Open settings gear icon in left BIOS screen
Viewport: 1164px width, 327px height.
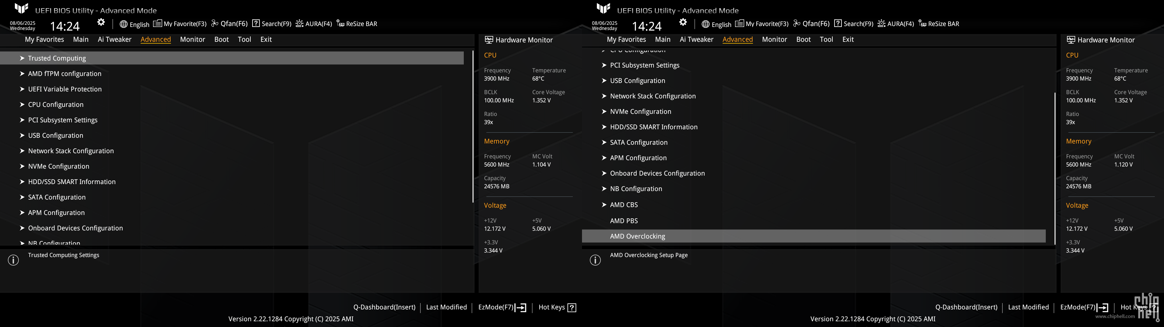(x=101, y=22)
